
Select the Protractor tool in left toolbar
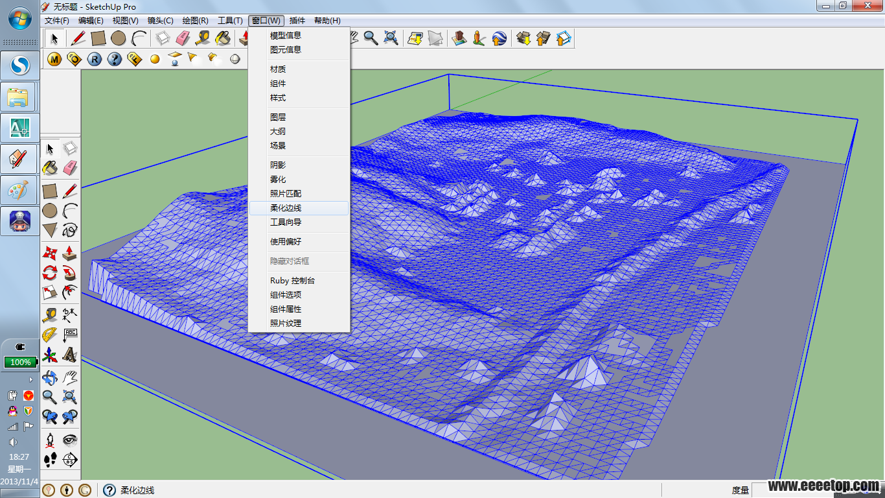click(50, 335)
